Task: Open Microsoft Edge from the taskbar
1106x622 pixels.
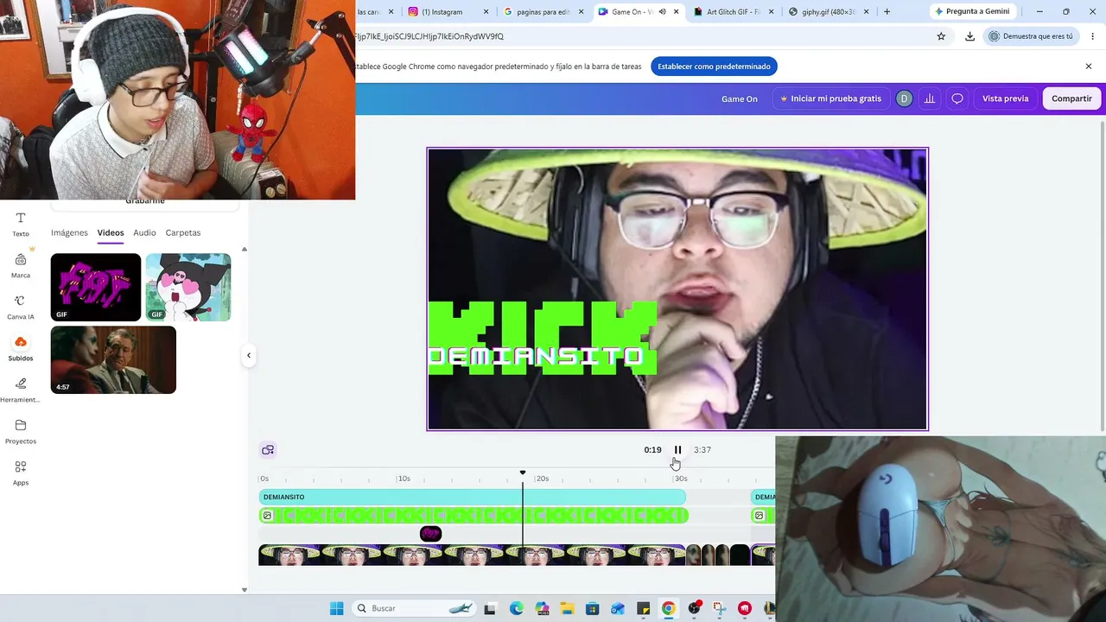Action: (516, 608)
